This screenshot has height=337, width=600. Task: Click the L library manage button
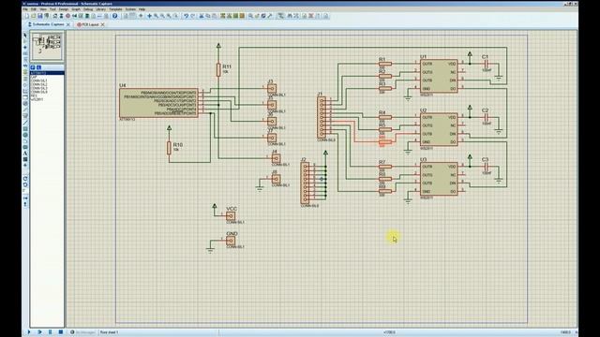[38, 67]
